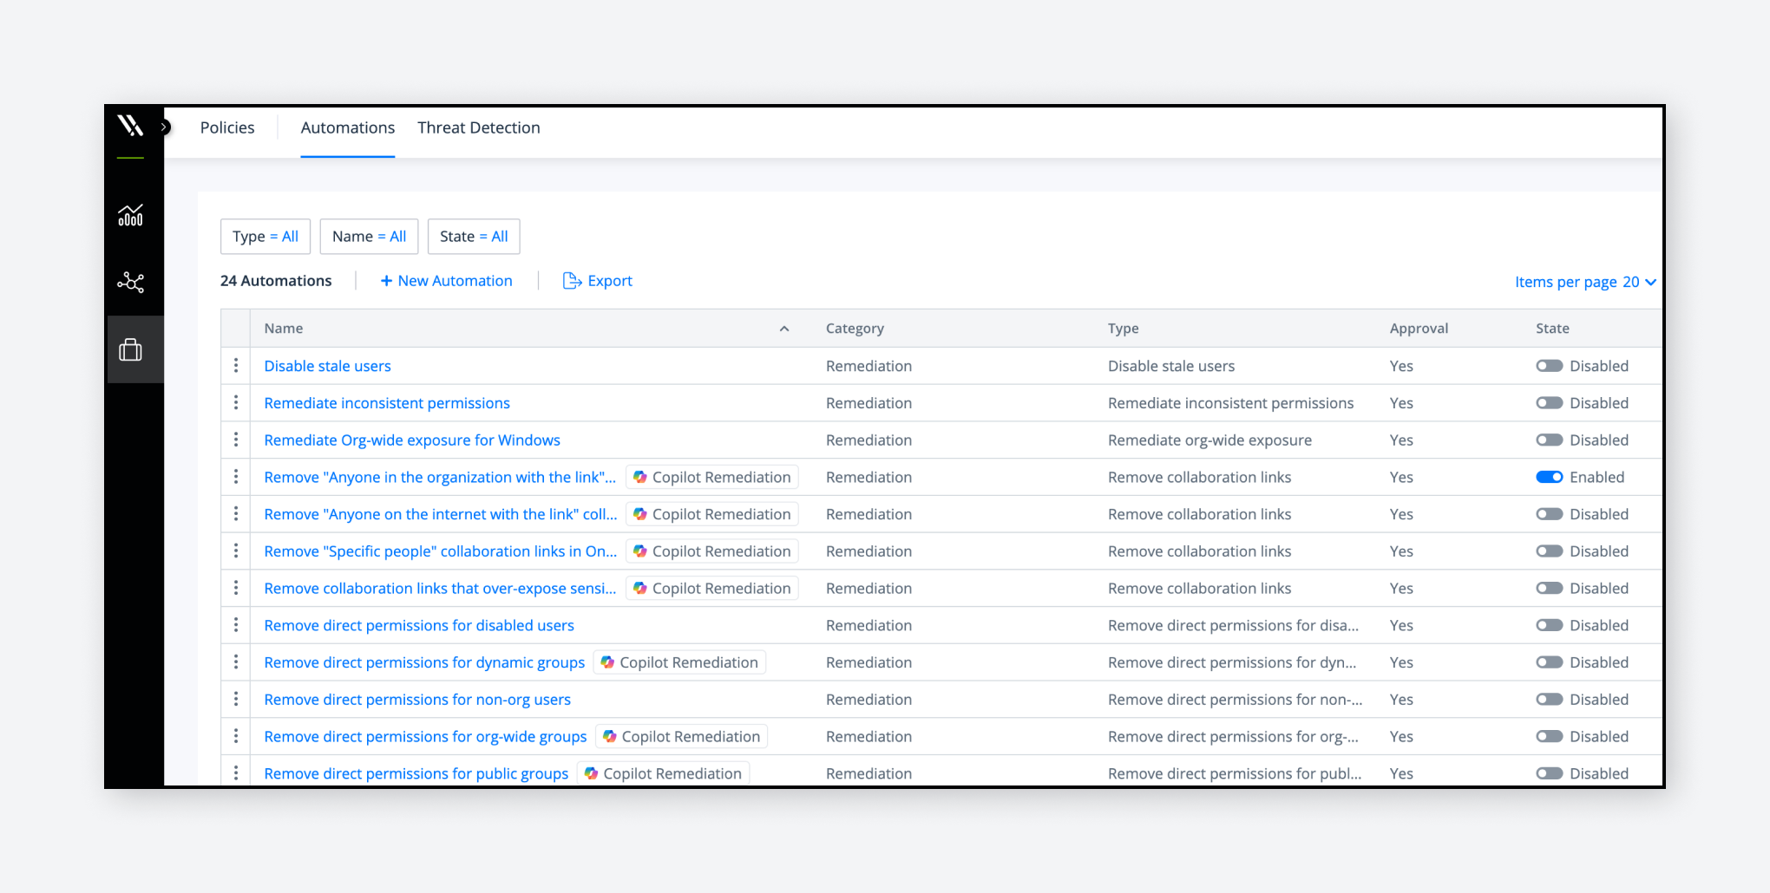Enable Remove direct permissions for non-org users
This screenshot has height=893, width=1770.
tap(1550, 699)
